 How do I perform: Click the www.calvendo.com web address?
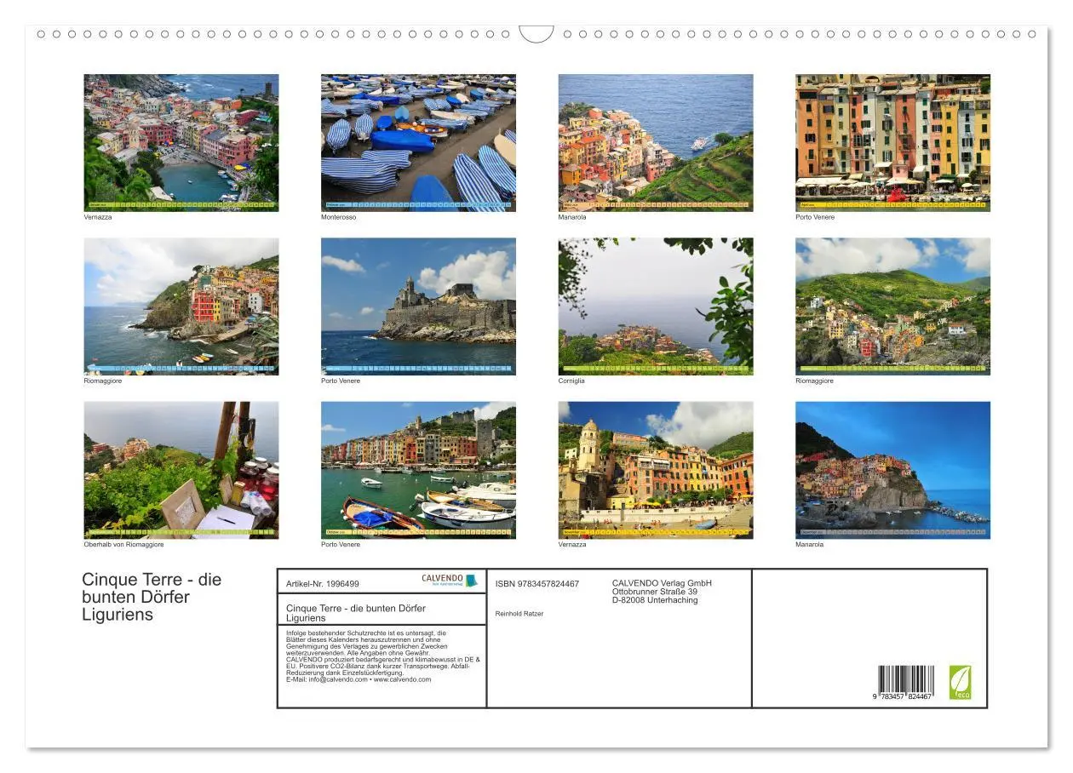coord(403,679)
